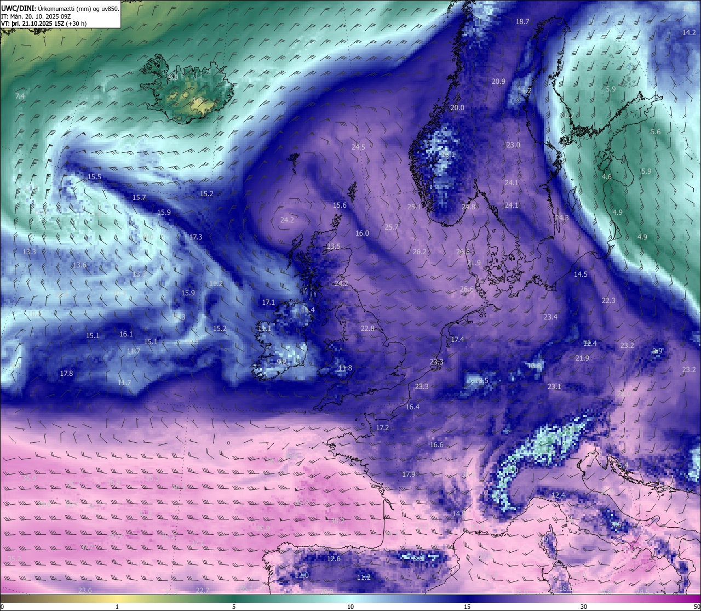Click the 26.2 value label
The image size is (701, 611).
point(420,252)
